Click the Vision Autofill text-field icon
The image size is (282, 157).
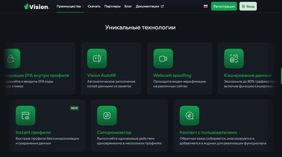coord(97,59)
